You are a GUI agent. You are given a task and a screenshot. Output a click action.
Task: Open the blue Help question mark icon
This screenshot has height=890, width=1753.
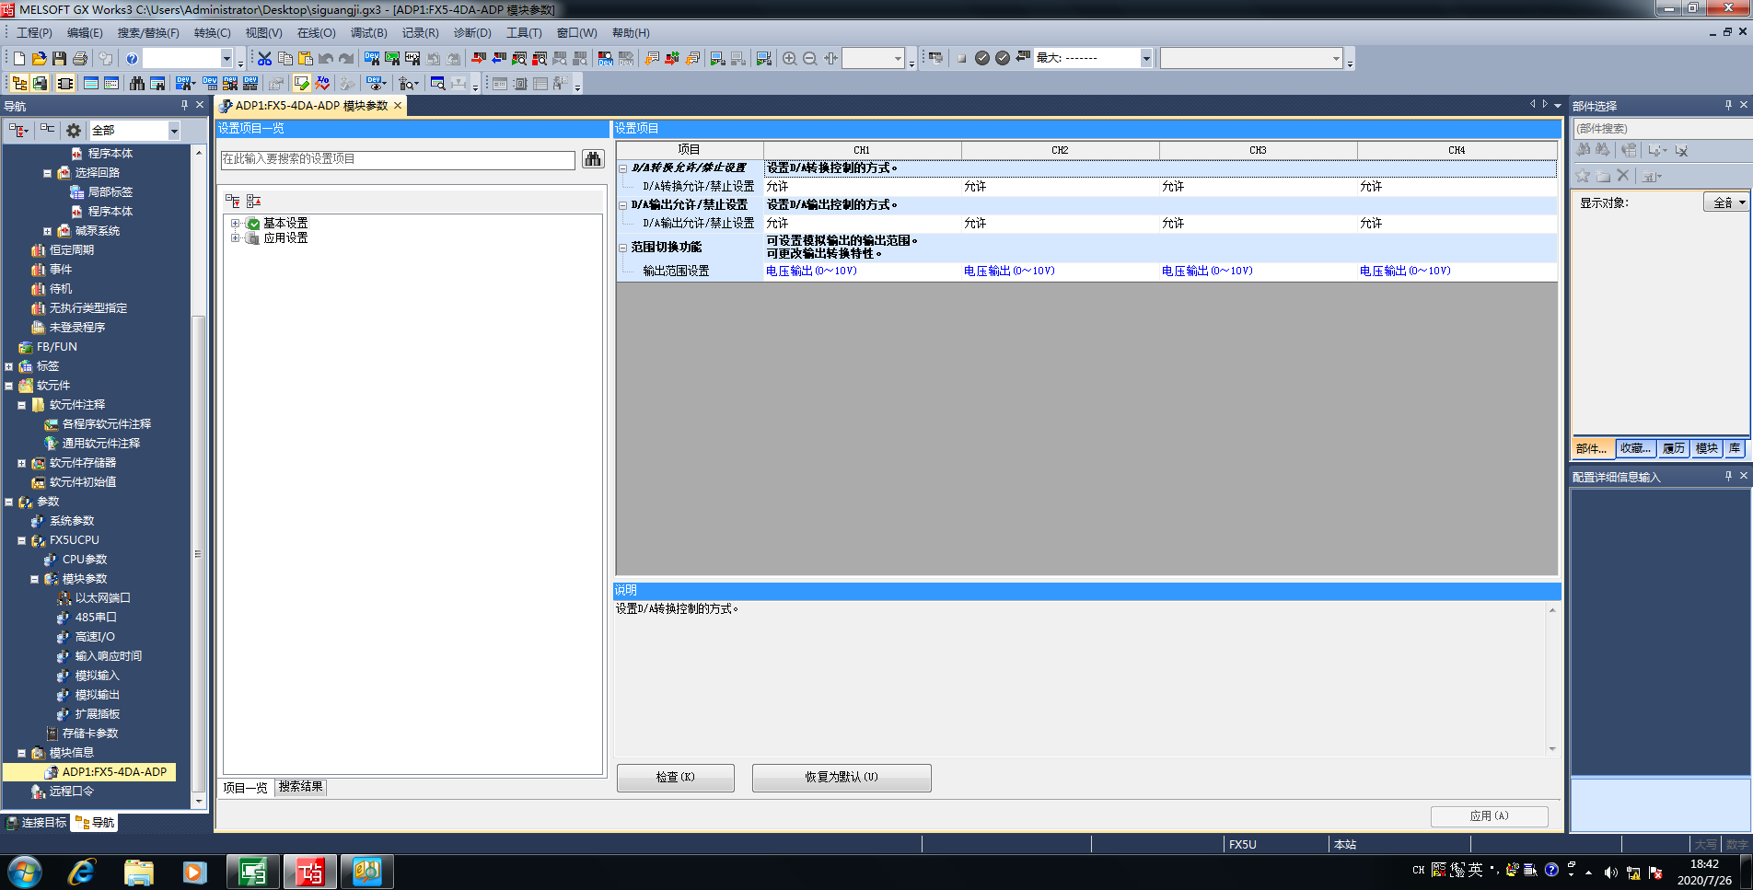132,58
